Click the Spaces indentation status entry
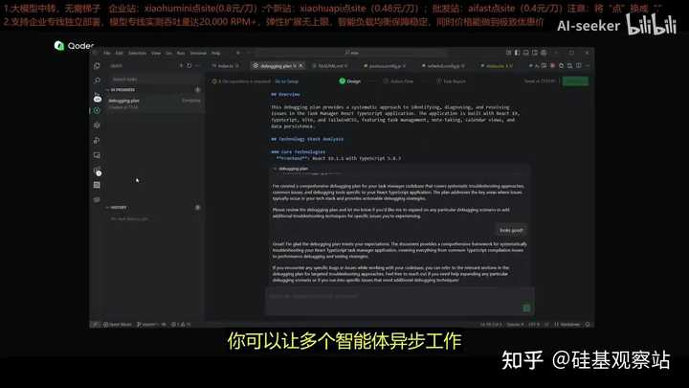This screenshot has width=689, height=388. [x=515, y=325]
